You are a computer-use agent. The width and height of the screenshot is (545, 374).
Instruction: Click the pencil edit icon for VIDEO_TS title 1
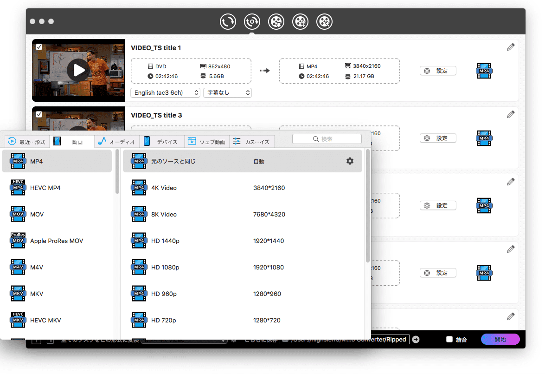pos(511,47)
